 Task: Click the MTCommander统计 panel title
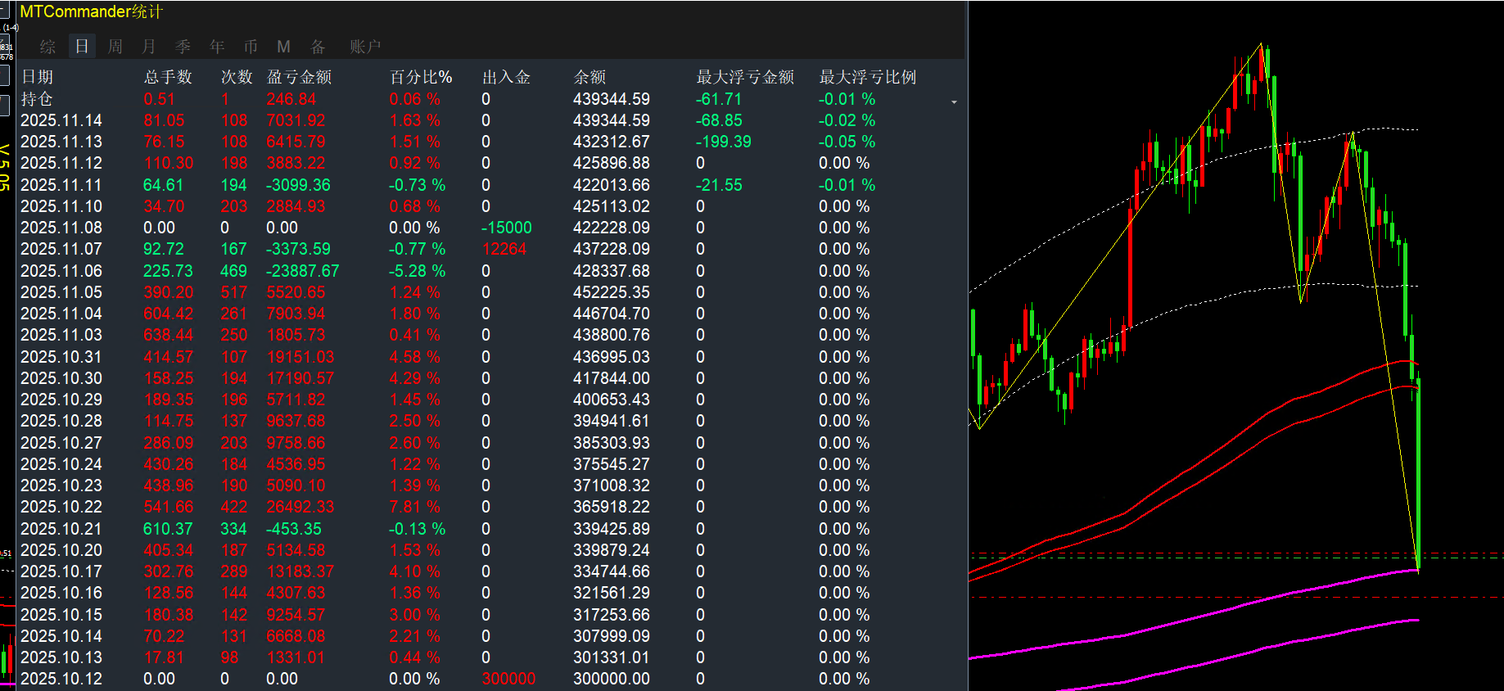pyautogui.click(x=92, y=11)
